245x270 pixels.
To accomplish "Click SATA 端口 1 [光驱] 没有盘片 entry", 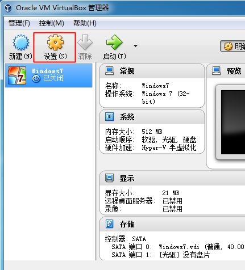I will [x=161, y=255].
